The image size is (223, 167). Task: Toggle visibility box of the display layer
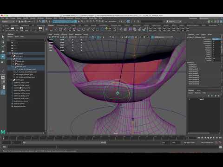pos(189,99)
